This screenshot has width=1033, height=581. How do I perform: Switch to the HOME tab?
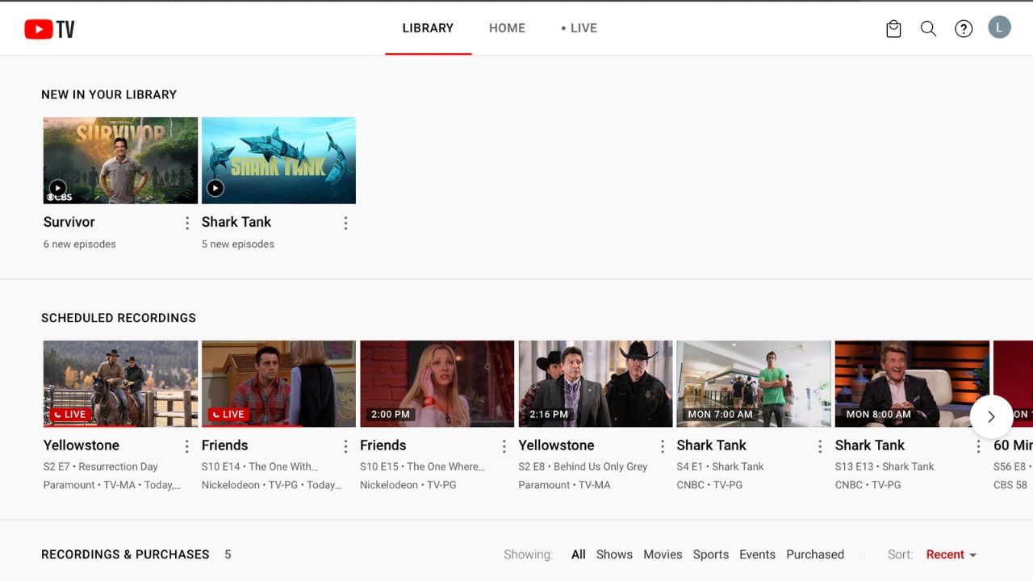pos(507,28)
